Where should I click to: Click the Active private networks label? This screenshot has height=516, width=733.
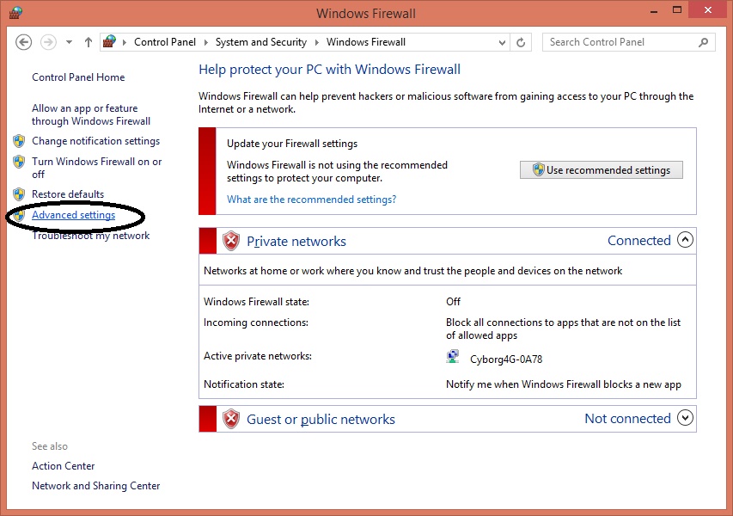coord(258,356)
